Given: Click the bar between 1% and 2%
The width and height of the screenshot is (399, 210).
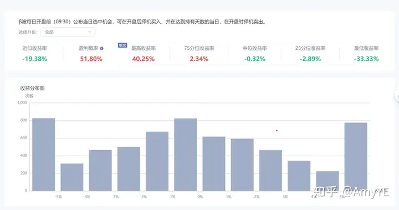Looking at the screenshot, I should point(242,165).
